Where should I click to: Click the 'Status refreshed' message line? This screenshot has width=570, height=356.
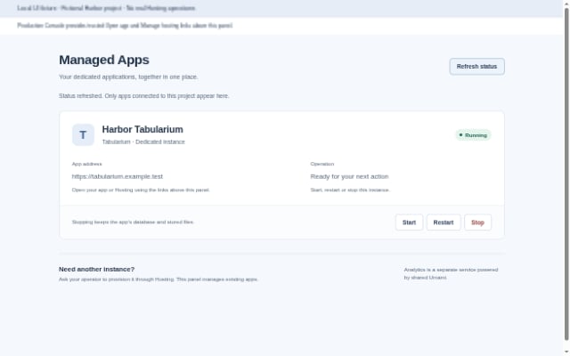click(x=144, y=96)
